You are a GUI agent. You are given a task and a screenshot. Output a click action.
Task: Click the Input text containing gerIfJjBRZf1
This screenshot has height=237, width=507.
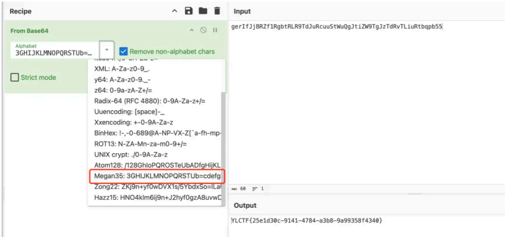tap(336, 27)
